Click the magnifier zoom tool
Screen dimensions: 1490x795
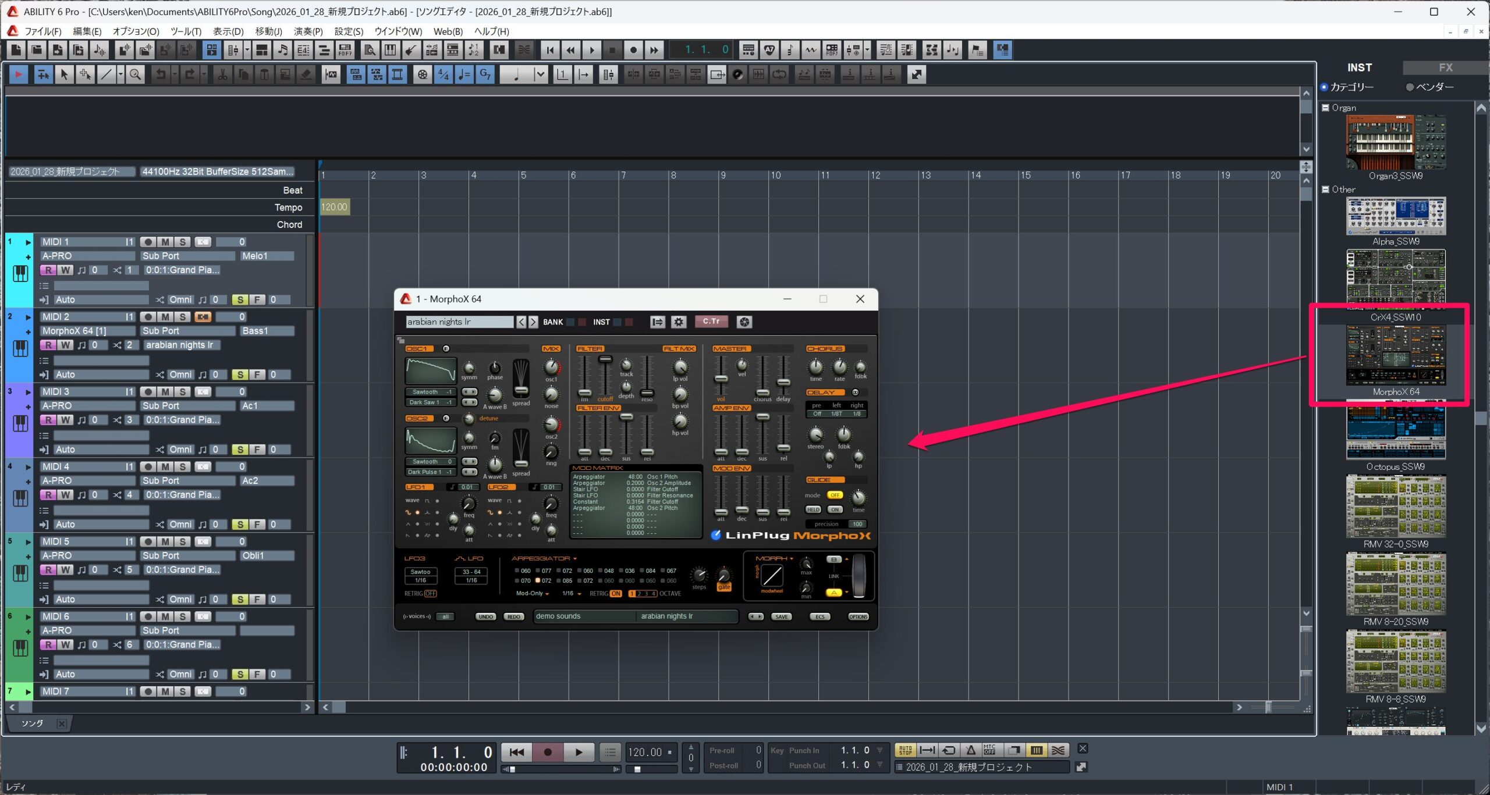pos(135,74)
